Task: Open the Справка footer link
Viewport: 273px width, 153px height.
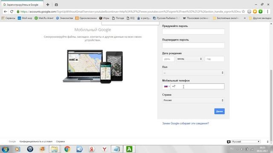Action: [x=61, y=142]
